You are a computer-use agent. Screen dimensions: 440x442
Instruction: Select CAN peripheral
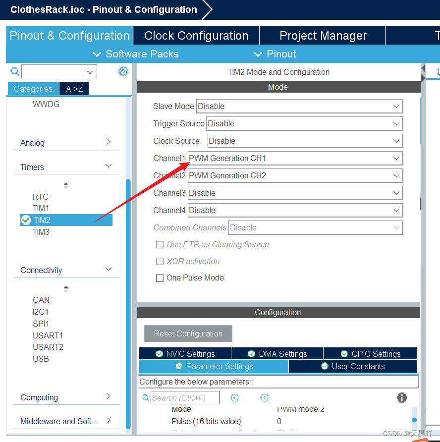[41, 300]
